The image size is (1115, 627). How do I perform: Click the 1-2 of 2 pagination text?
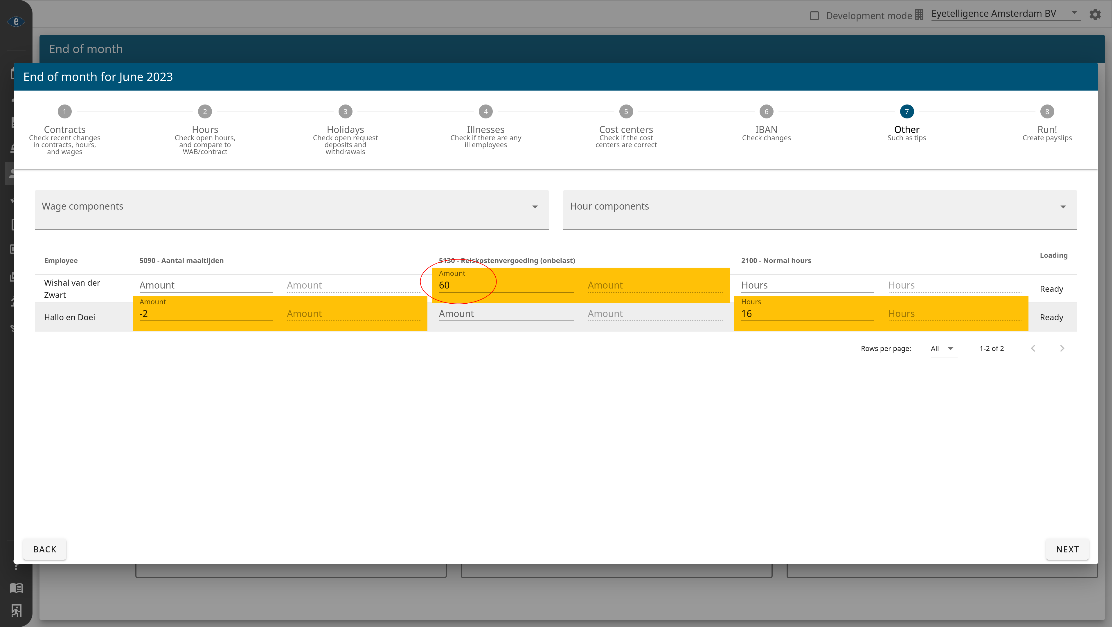991,348
